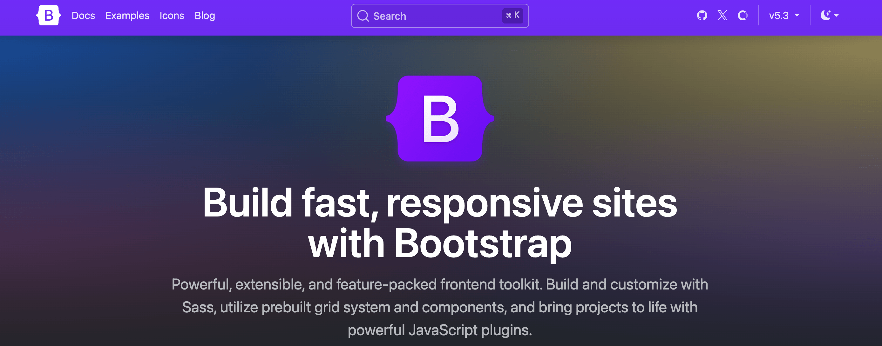This screenshot has width=882, height=346.
Task: Click the ⌘K shortcut badge
Action: (512, 16)
